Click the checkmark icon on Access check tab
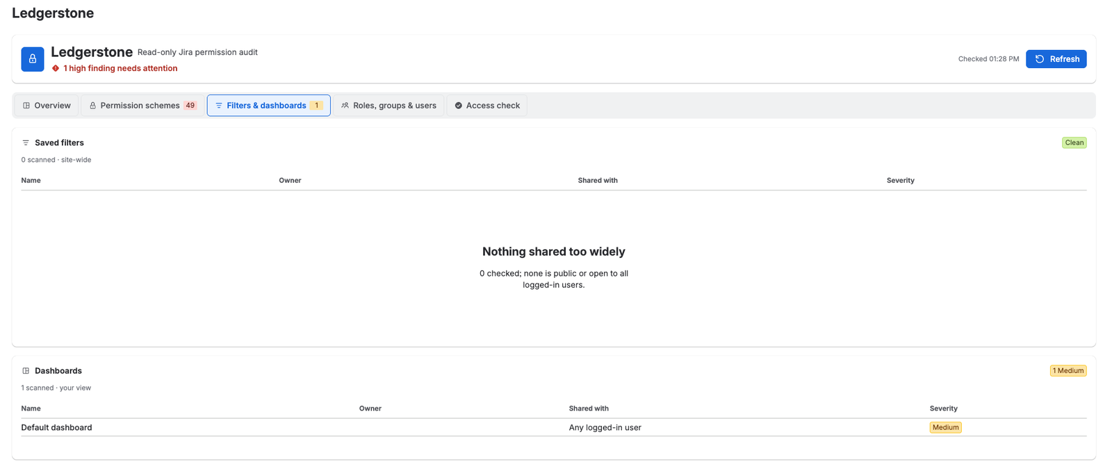This screenshot has height=471, width=1112. coord(458,106)
